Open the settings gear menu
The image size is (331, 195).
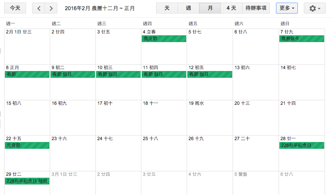tap(314, 8)
